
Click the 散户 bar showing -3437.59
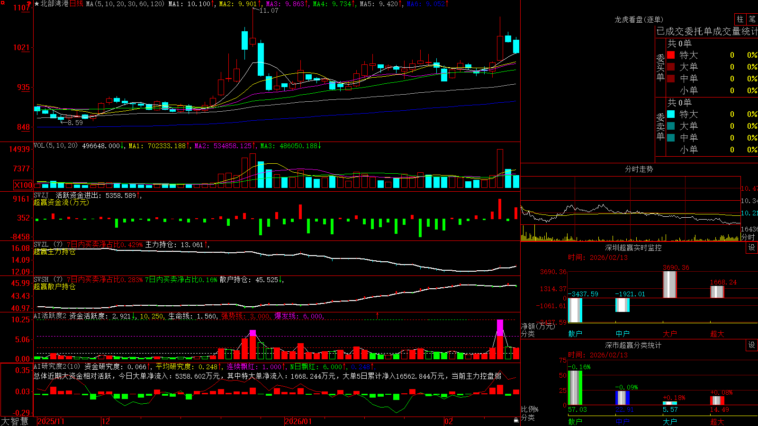point(575,310)
